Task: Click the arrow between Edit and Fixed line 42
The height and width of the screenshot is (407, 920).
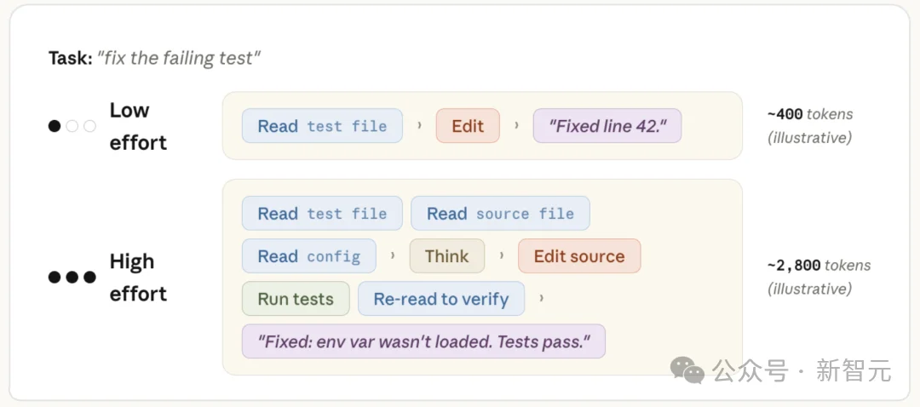Action: pos(516,125)
